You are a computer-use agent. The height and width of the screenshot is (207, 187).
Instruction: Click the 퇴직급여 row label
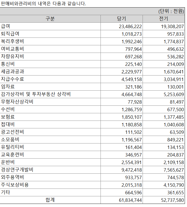coord(10,34)
